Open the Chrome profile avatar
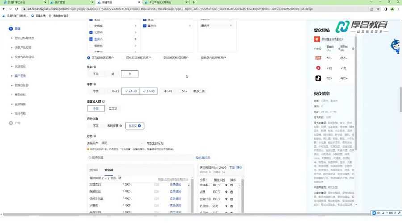402x223 pixels. tap(392, 9)
